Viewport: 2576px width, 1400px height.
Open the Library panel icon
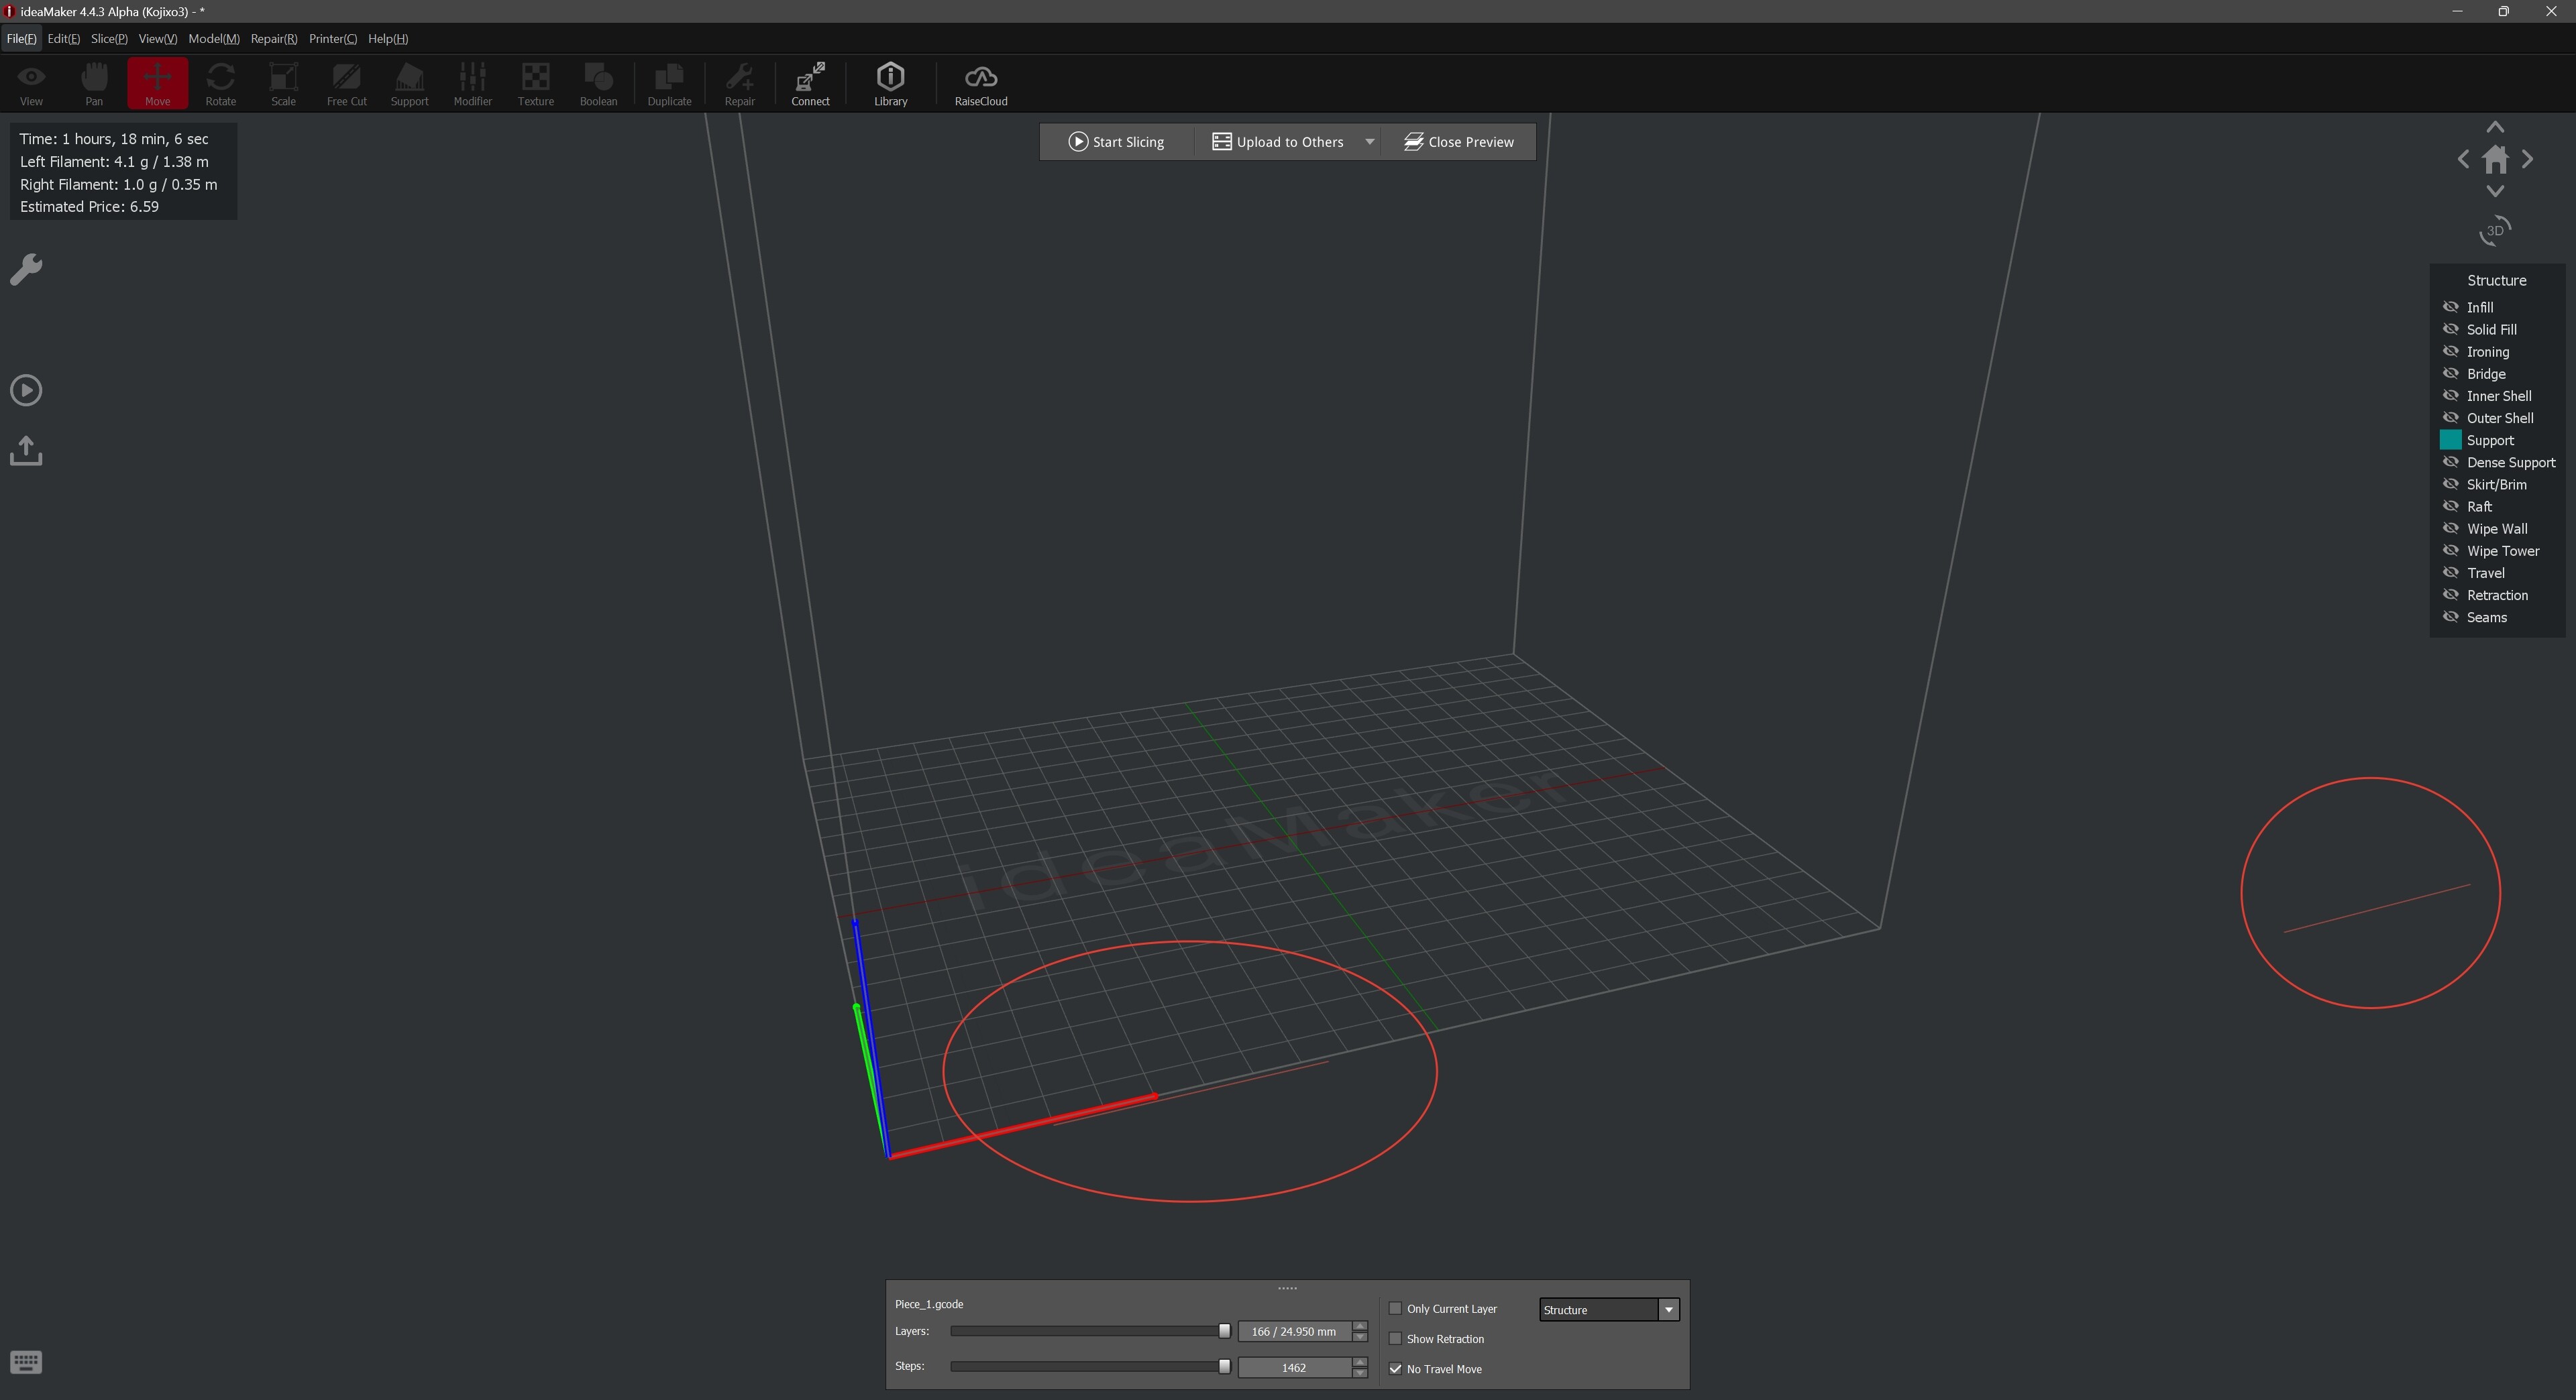point(890,83)
